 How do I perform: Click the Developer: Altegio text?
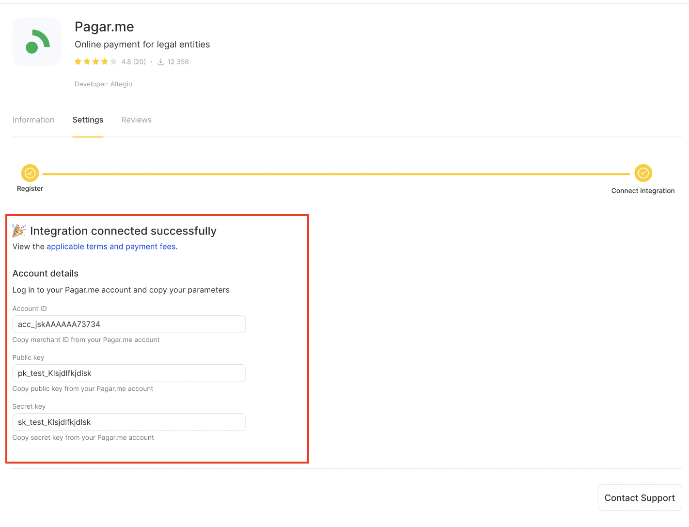click(x=103, y=84)
